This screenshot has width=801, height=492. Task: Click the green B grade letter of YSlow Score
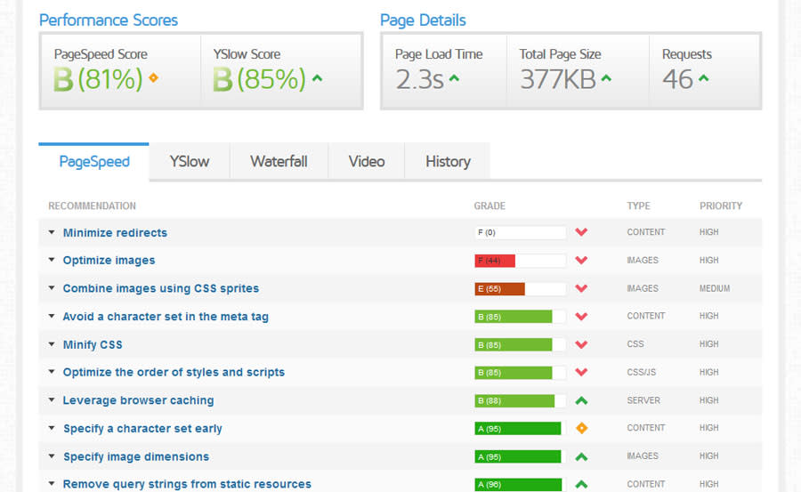(x=222, y=80)
